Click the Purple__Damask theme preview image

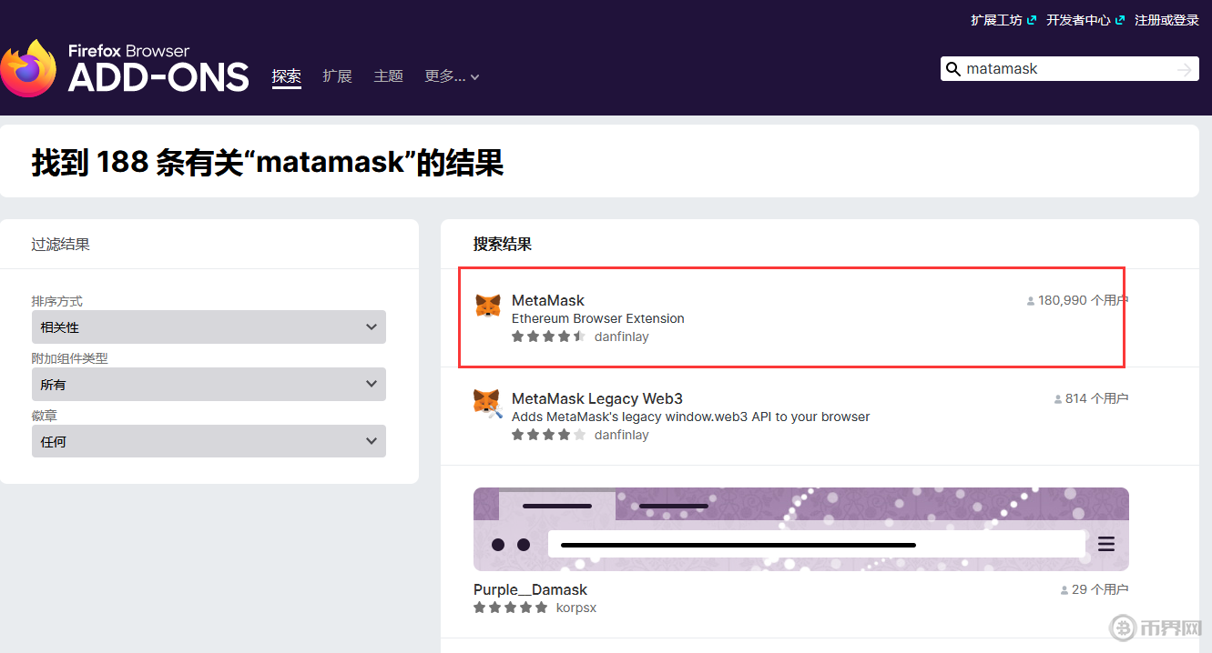point(801,529)
